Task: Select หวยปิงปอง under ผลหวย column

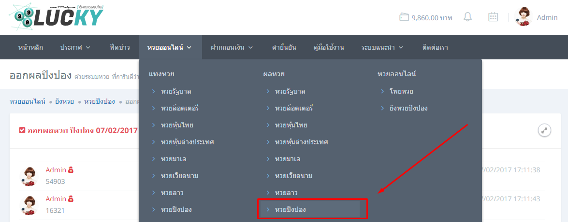Action: [x=290, y=209]
